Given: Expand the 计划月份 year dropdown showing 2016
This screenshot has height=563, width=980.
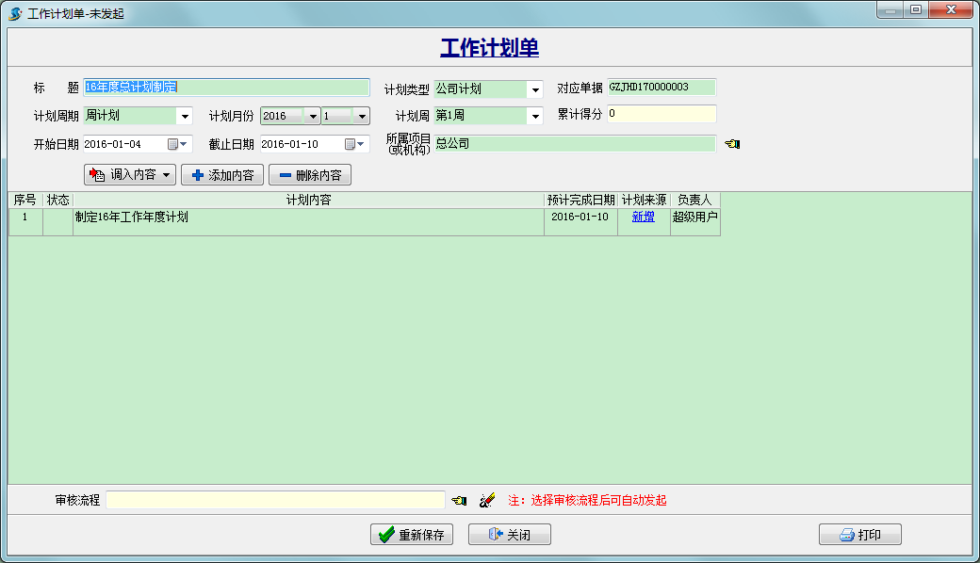Looking at the screenshot, I should pyautogui.click(x=313, y=116).
